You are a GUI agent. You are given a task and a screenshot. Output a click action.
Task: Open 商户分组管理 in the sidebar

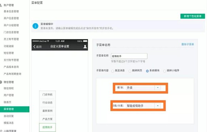point(11,25)
